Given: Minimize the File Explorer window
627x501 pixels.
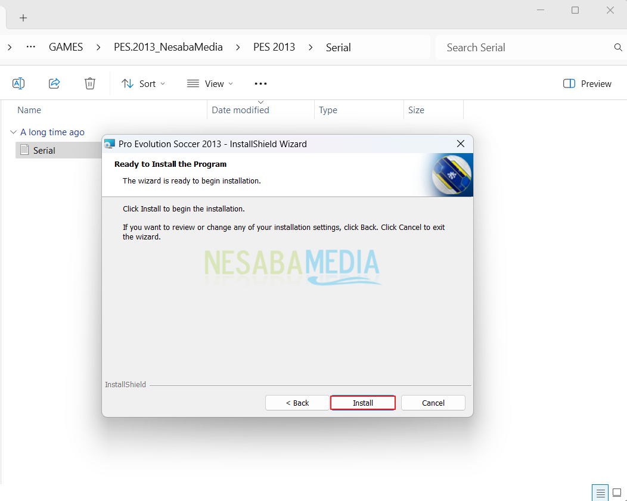Looking at the screenshot, I should coord(541,10).
